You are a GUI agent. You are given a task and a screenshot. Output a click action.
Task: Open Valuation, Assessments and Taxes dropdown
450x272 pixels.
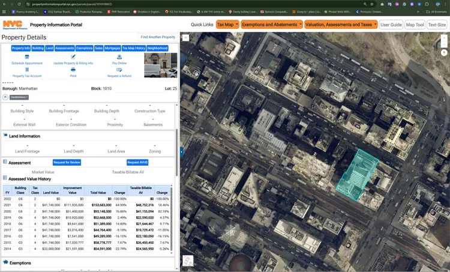click(341, 25)
